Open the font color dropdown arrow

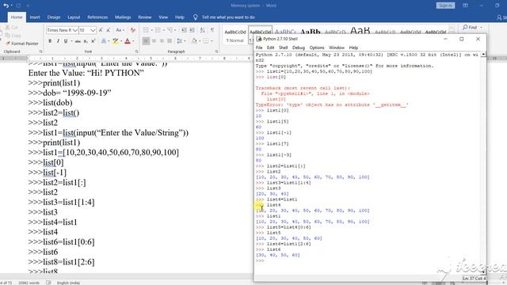133,41
